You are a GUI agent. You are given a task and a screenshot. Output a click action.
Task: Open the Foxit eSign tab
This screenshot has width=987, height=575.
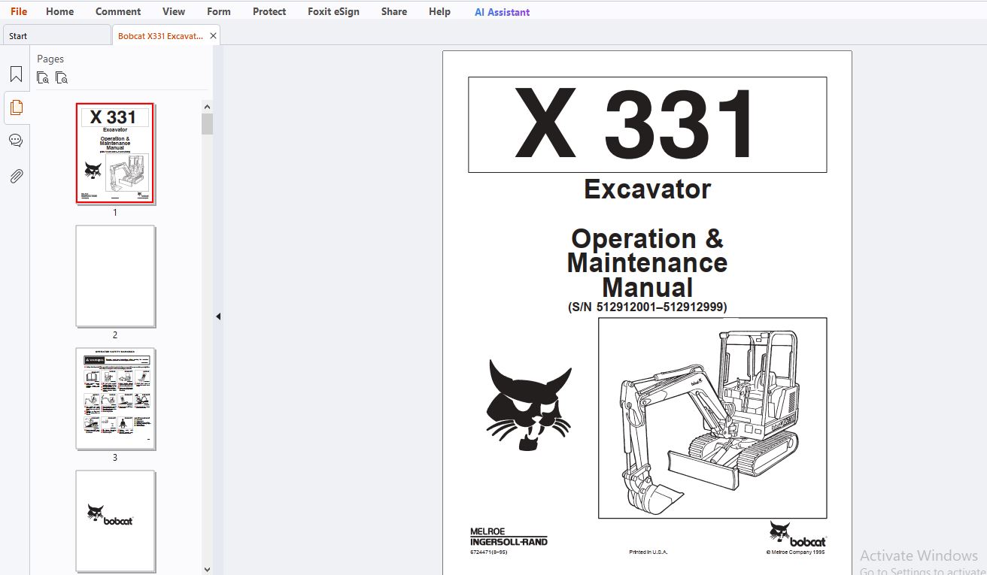[x=333, y=11]
